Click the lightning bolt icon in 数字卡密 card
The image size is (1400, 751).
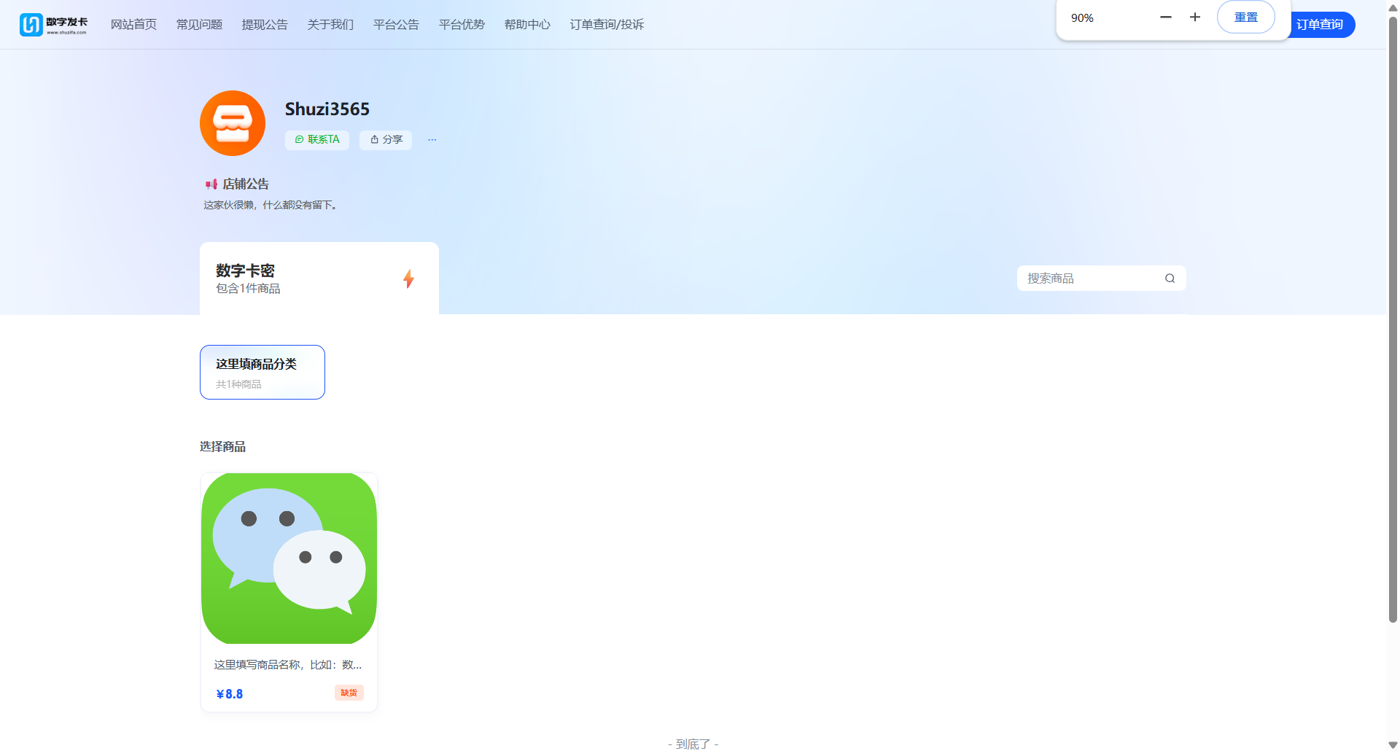click(x=408, y=279)
